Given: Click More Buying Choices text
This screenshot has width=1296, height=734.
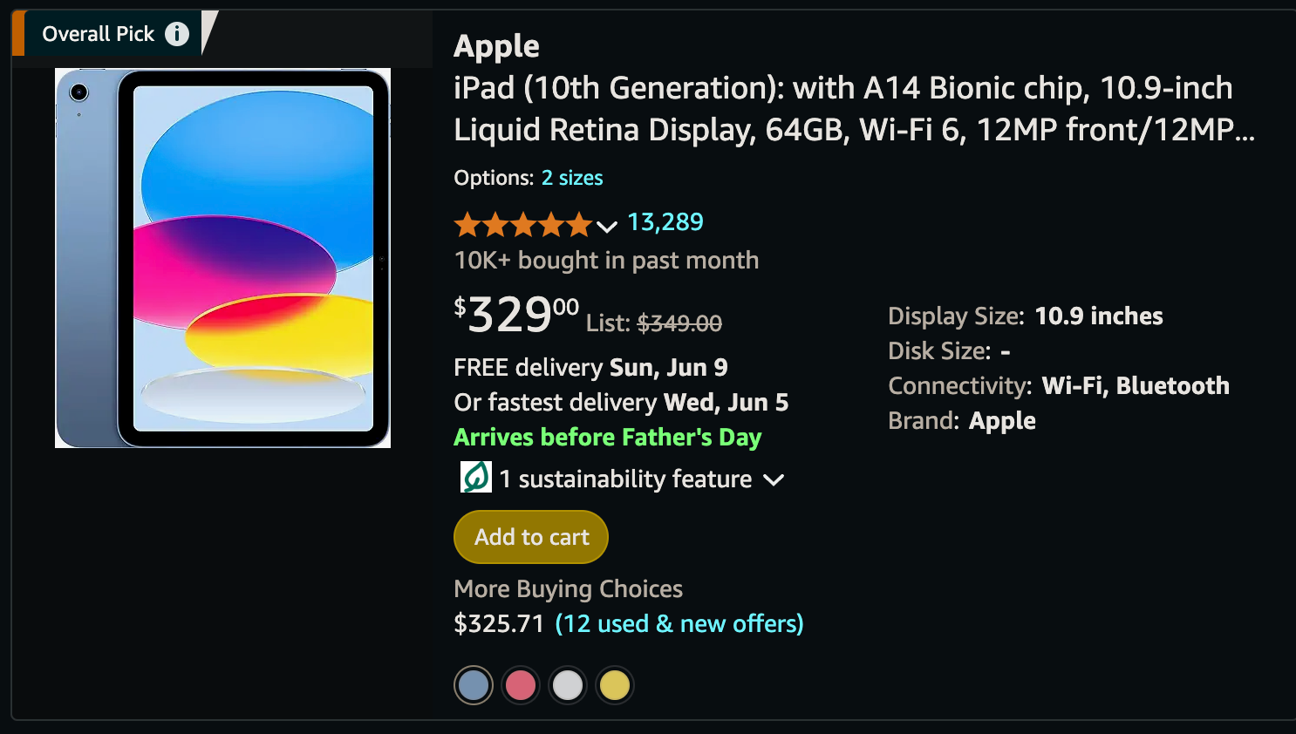Looking at the screenshot, I should pyautogui.click(x=567, y=588).
